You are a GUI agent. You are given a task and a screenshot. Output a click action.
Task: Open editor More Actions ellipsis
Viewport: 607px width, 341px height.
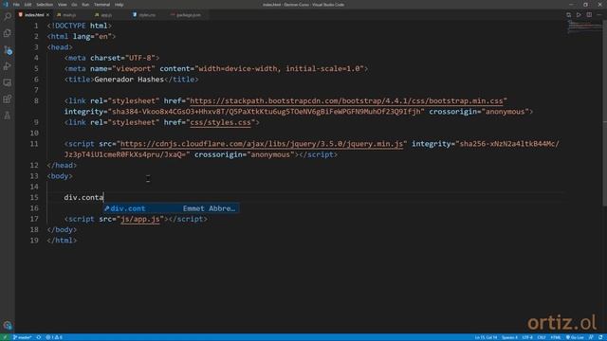(x=599, y=15)
